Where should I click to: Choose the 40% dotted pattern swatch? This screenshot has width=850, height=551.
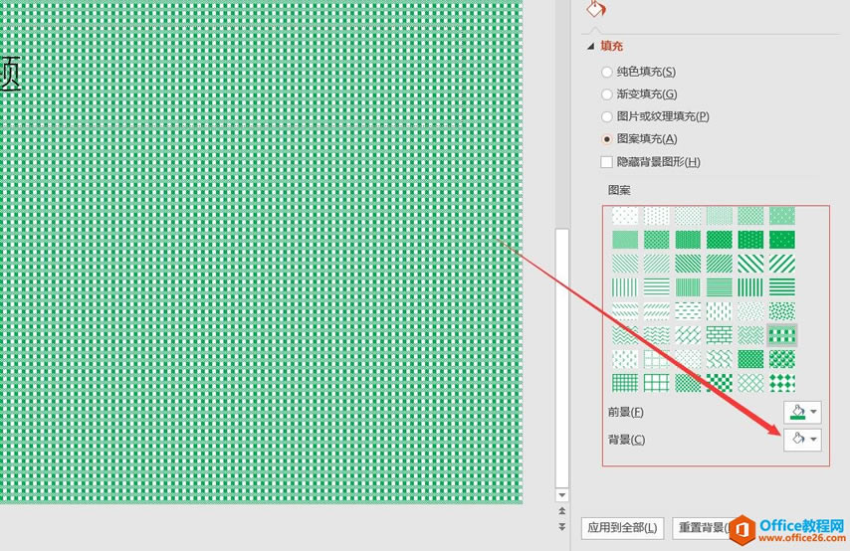pyautogui.click(x=782, y=216)
